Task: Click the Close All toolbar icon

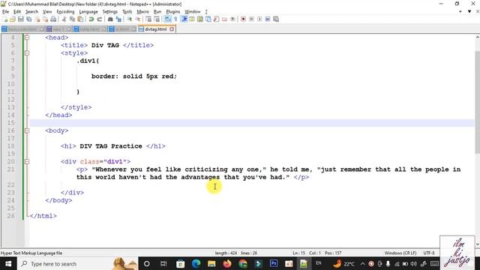Action: (x=45, y=19)
